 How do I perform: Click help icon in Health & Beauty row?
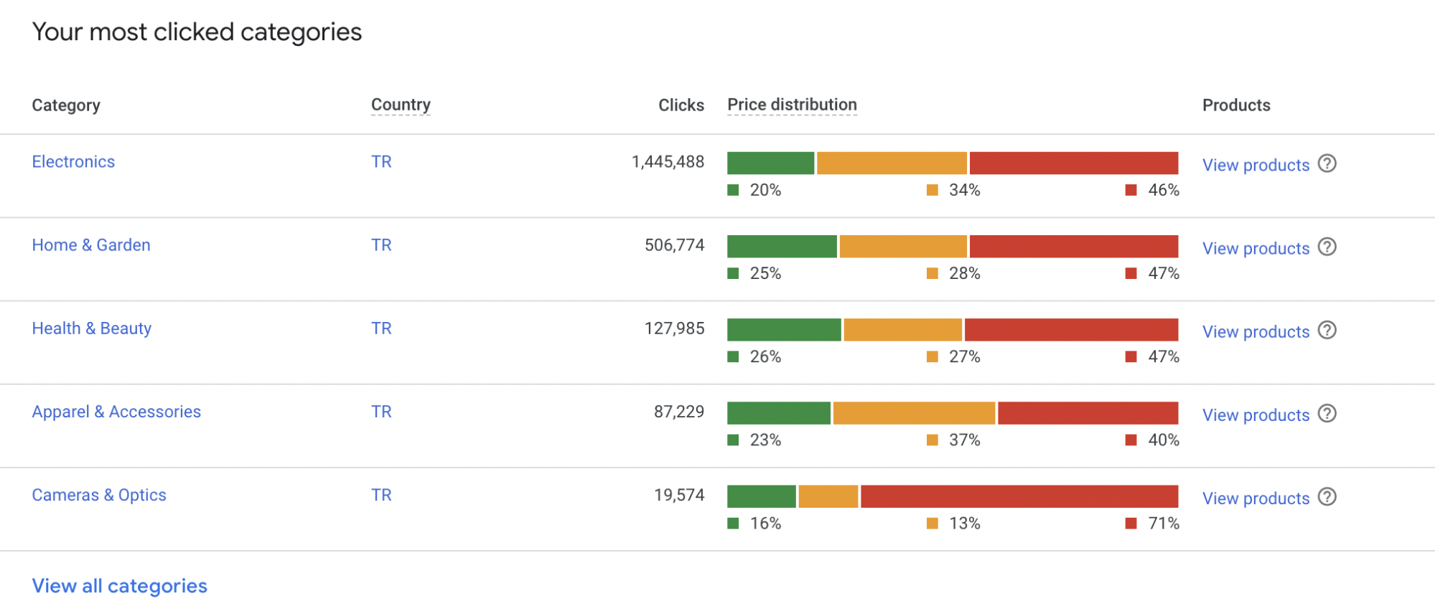point(1327,330)
